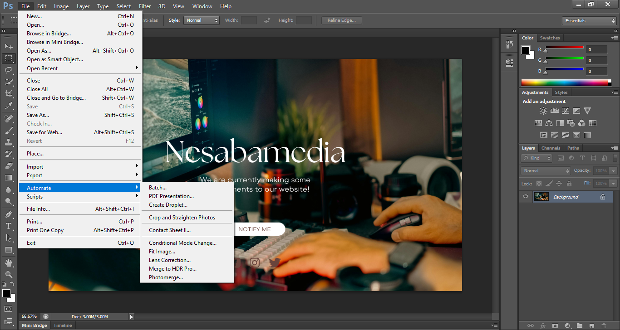Choose Photomerge... from the submenu
This screenshot has height=330, width=620.
[x=166, y=277]
